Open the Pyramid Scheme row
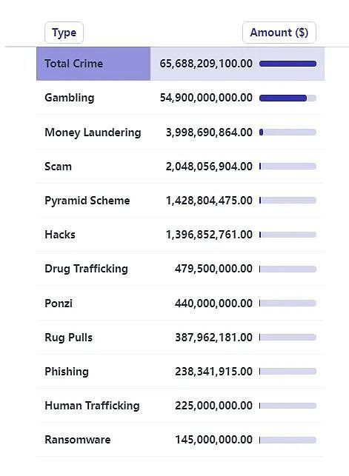The height and width of the screenshot is (476, 349). click(180, 201)
